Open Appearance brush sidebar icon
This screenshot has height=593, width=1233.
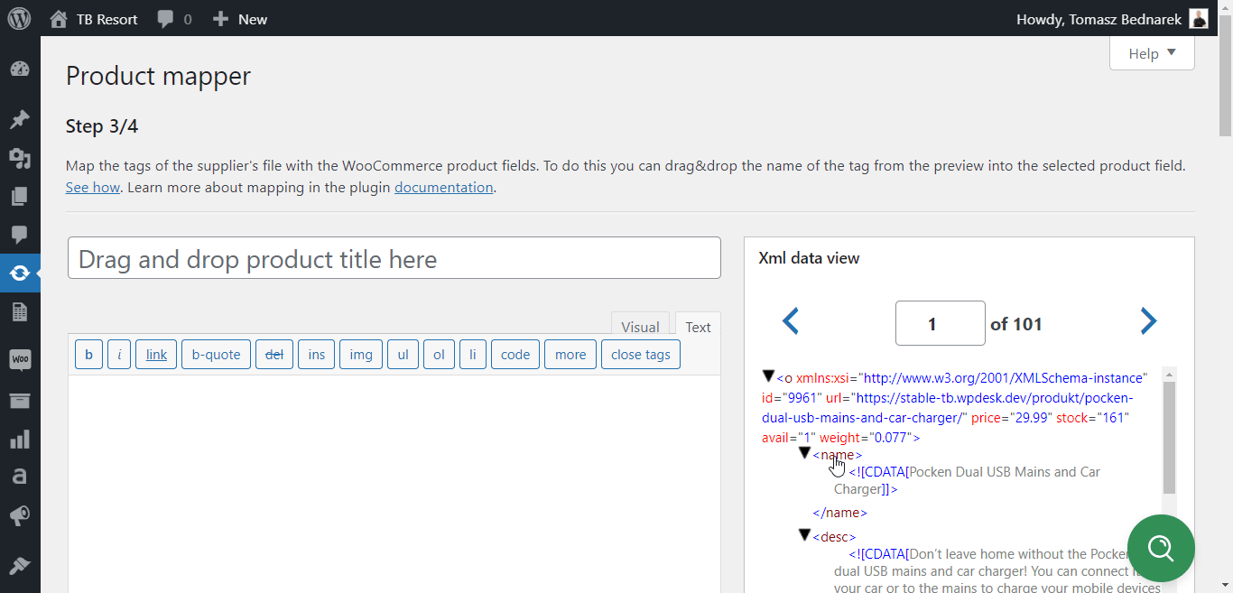click(20, 565)
